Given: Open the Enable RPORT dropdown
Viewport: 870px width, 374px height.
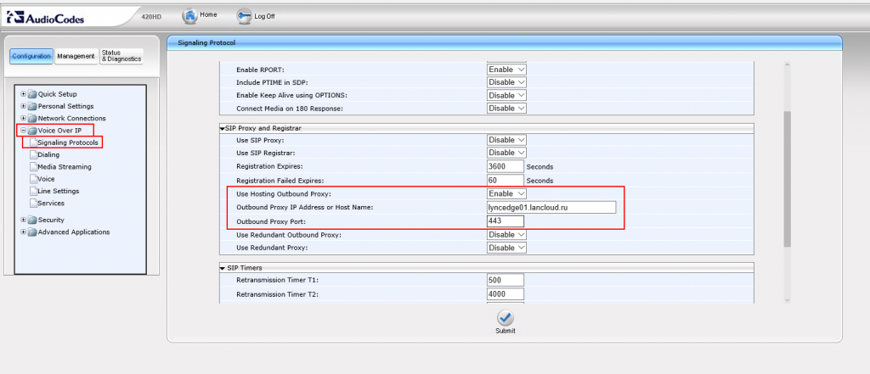Looking at the screenshot, I should coord(506,70).
